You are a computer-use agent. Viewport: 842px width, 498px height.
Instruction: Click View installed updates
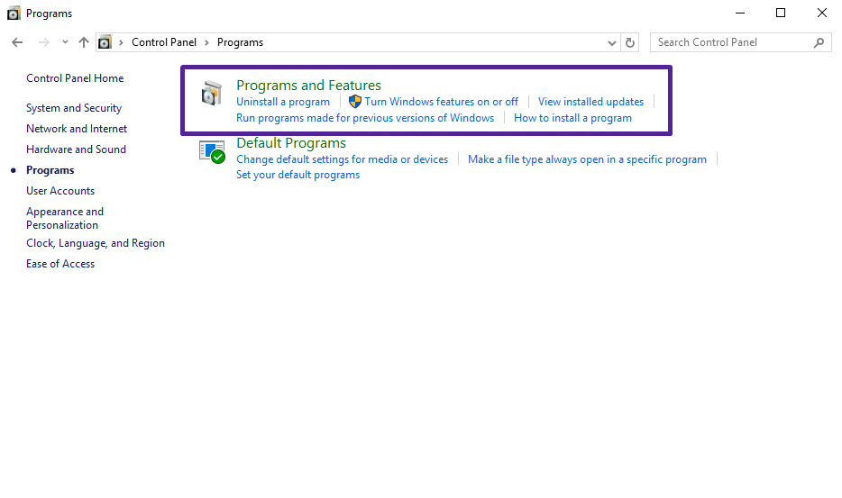590,102
